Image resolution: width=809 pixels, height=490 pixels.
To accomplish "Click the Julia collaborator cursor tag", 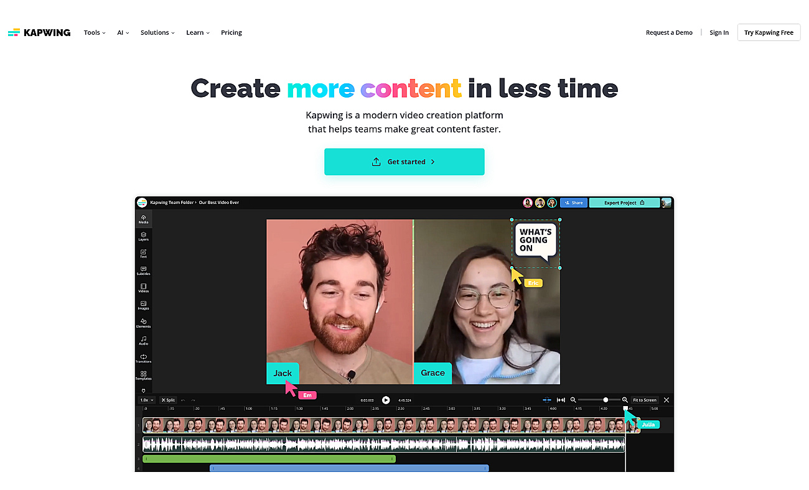I will tap(648, 424).
